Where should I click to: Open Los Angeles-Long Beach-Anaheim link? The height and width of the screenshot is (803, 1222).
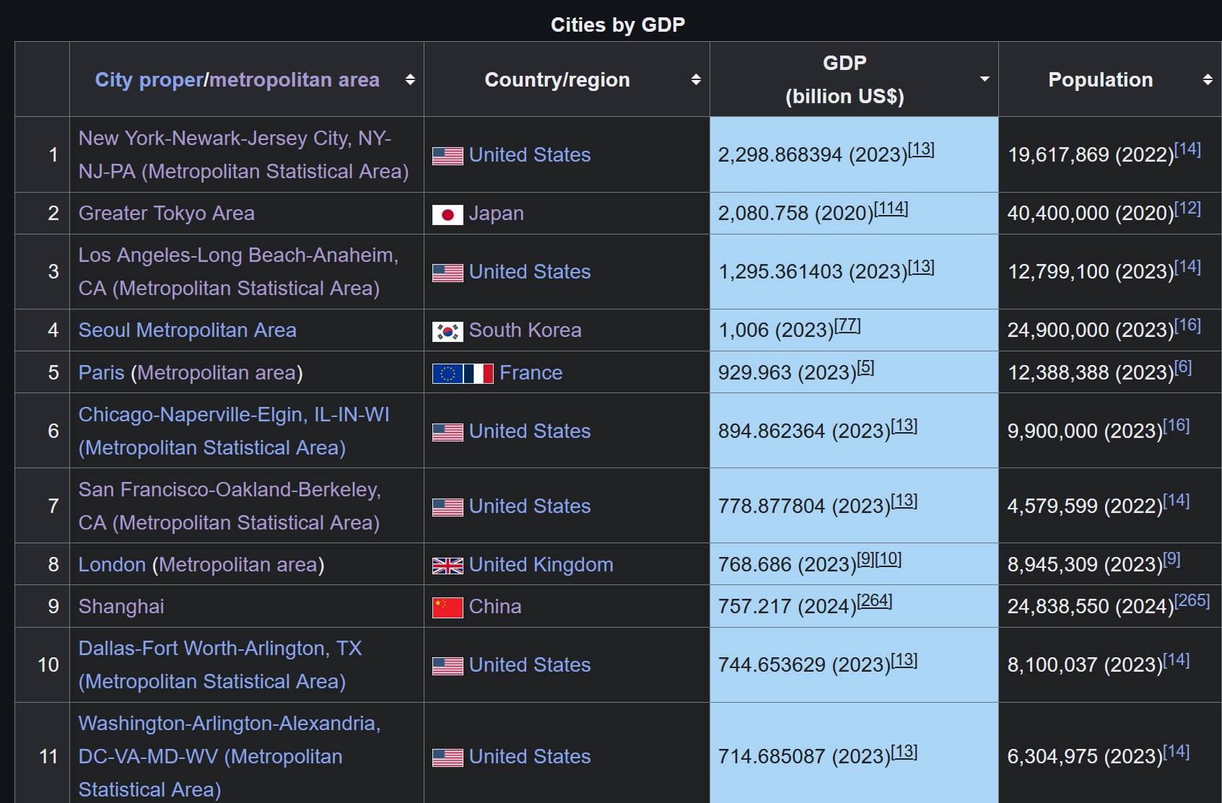click(238, 271)
